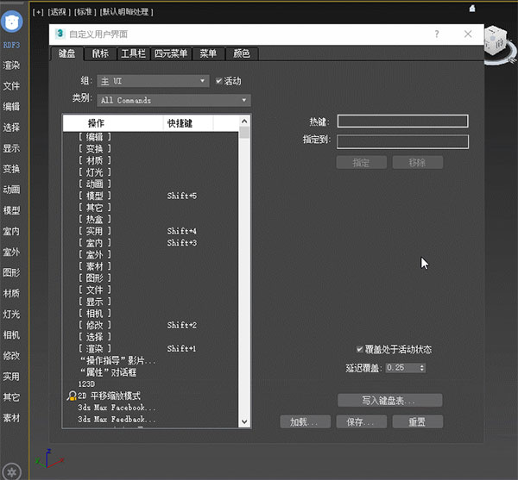Viewport: 518px width, 480px height.
Task: Click the bear logo icon in sidebar
Action: [x=12, y=22]
